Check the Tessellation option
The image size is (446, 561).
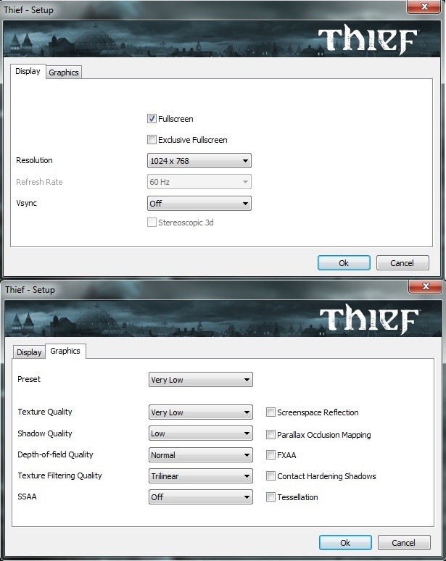(x=271, y=497)
